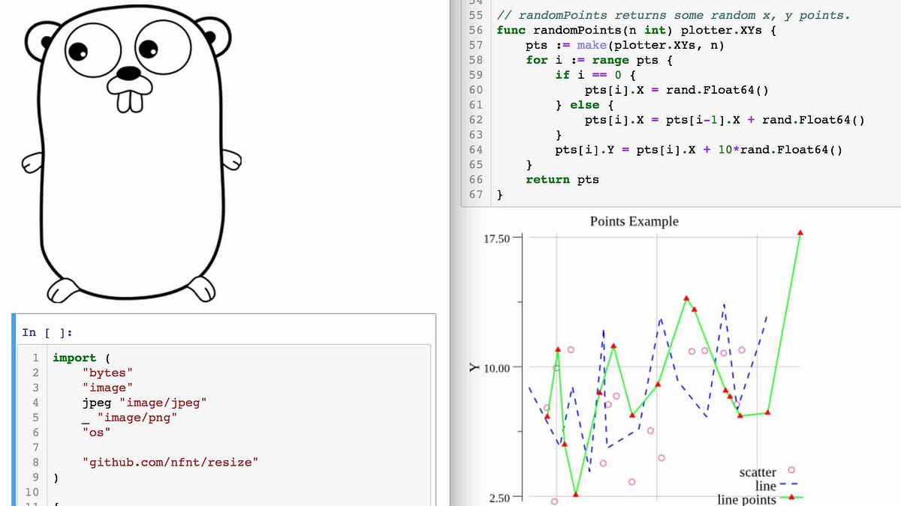This screenshot has width=901, height=506.
Task: Click the 17.50 axis tick label
Action: tap(498, 238)
